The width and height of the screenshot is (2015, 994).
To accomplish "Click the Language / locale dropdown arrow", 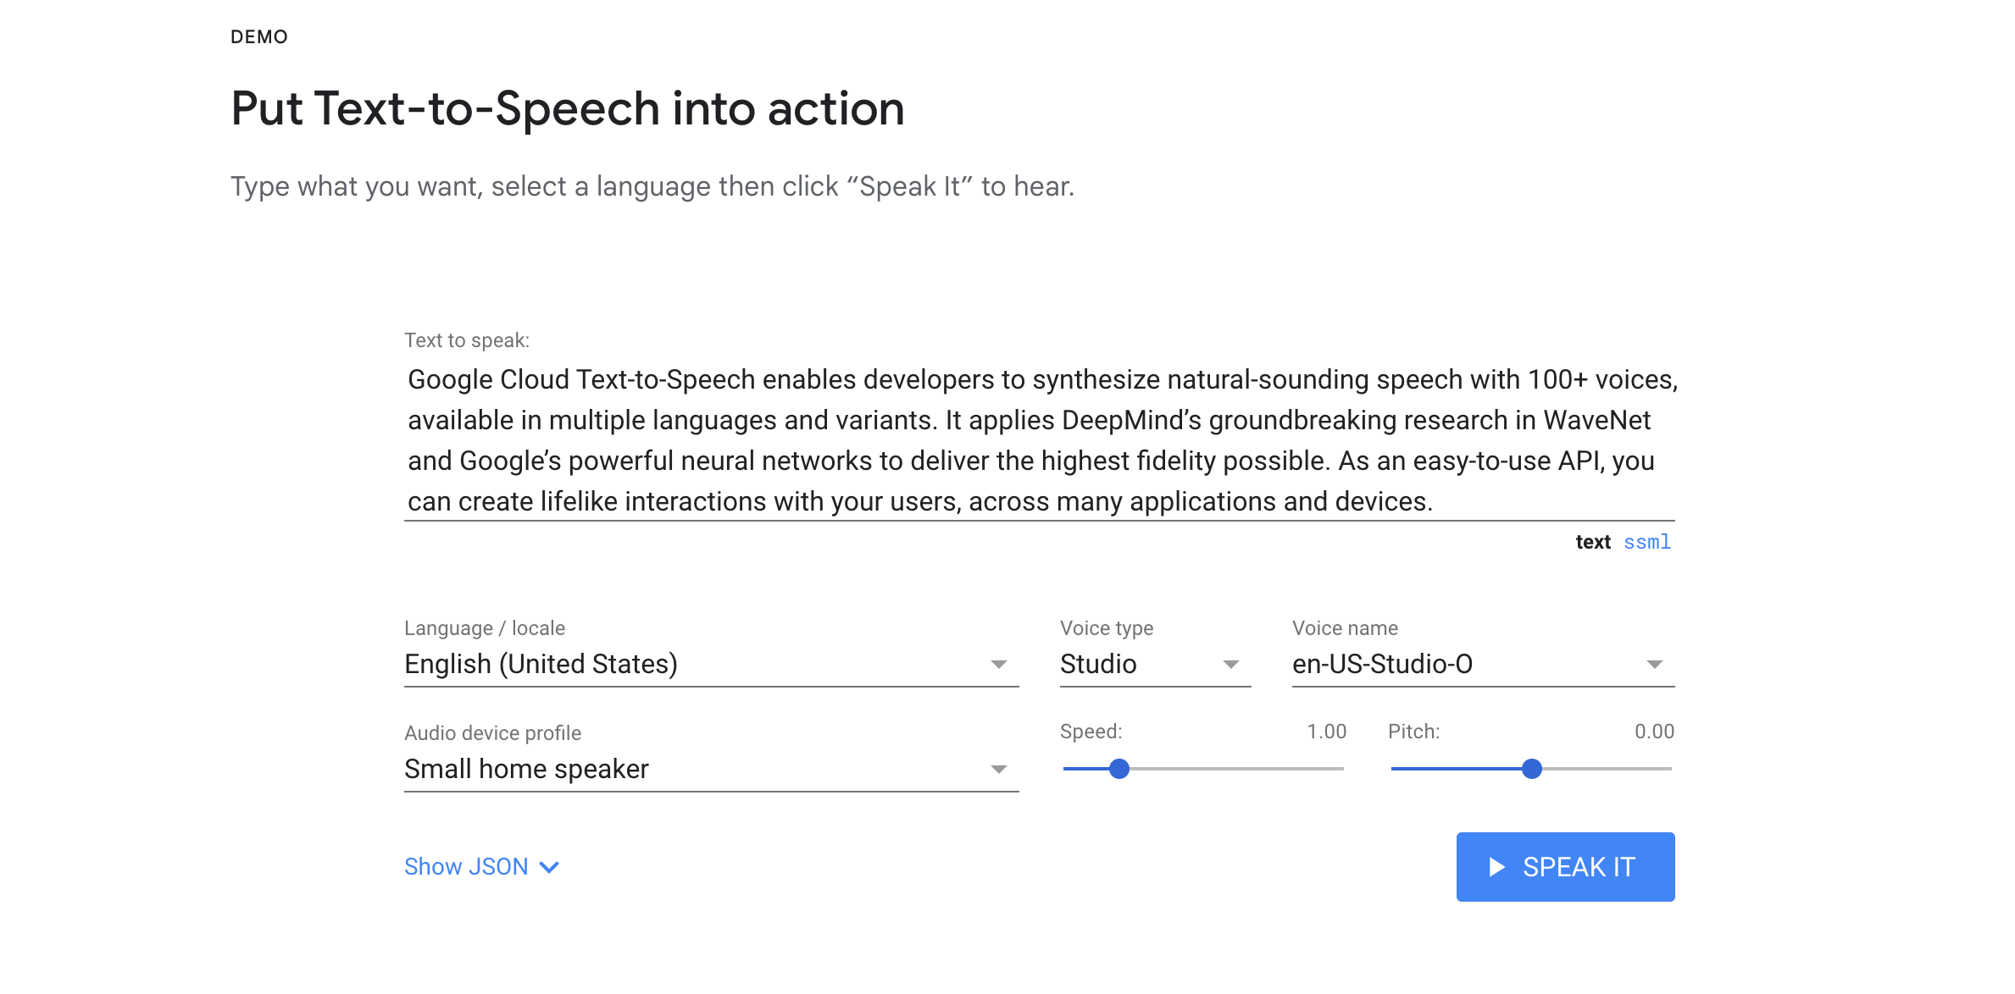I will 999,665.
